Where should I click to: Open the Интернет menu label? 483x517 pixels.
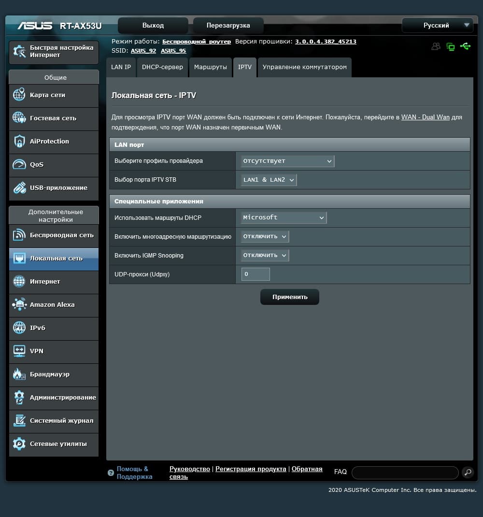pyautogui.click(x=45, y=282)
